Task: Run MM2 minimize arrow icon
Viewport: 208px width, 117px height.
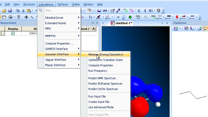Action: 138,17
